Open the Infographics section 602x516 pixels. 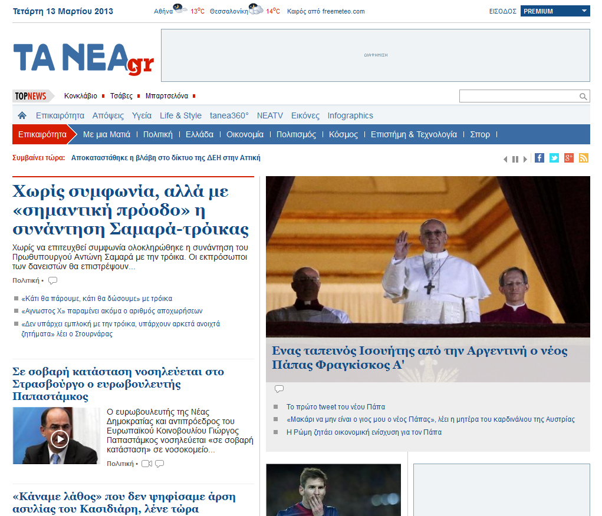click(350, 115)
